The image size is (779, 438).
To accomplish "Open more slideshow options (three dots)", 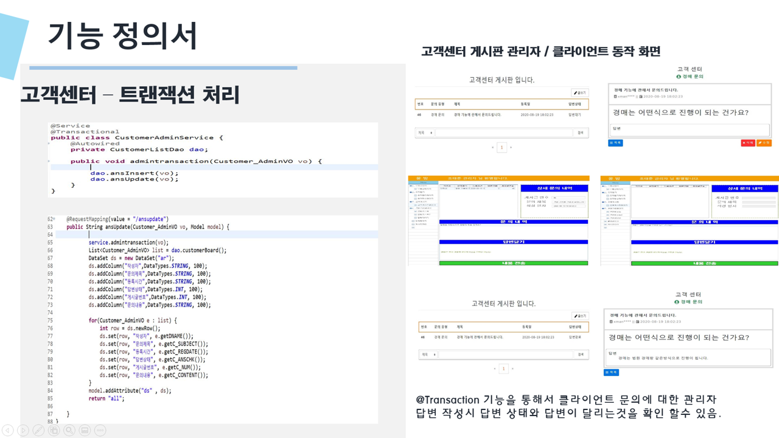I will tap(100, 430).
